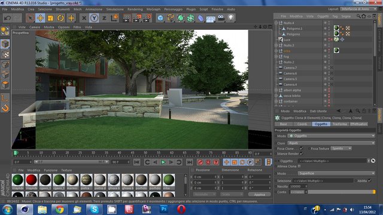383x215 pixels.
Task: Add a light object from the bulb icon
Action: tap(231, 18)
